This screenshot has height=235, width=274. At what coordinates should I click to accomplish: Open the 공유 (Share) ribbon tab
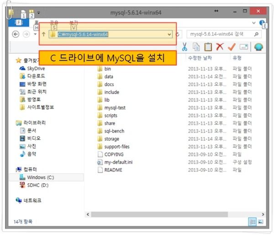coord(54,23)
